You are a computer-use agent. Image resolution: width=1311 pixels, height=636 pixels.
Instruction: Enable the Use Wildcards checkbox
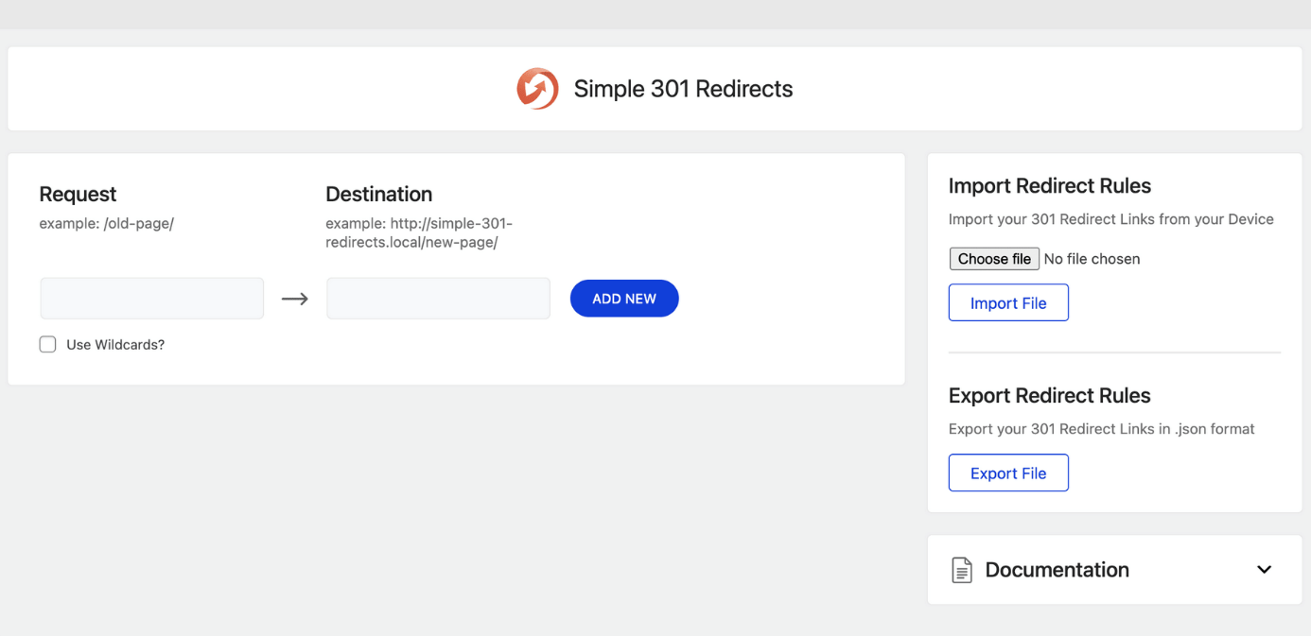(x=48, y=345)
